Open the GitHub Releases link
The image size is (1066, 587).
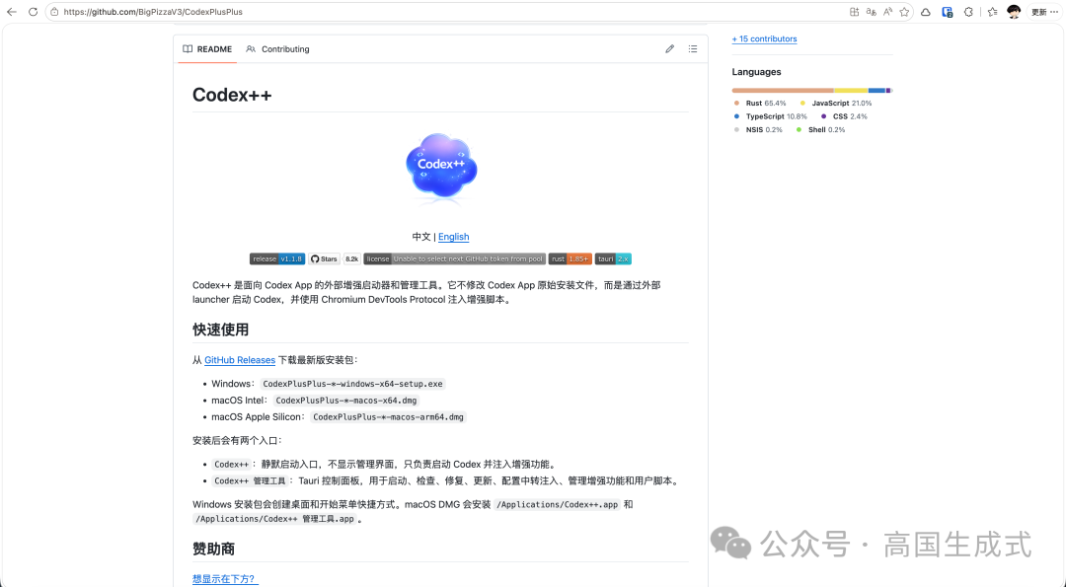[x=240, y=360]
